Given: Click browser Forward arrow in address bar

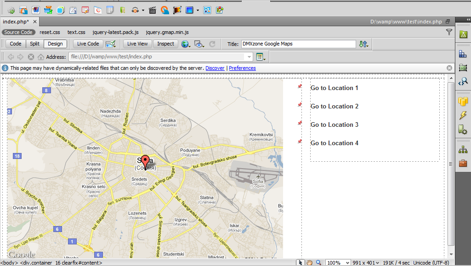Looking at the screenshot, I should pos(20,57).
